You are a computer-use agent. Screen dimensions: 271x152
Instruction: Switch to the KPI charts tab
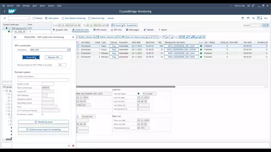100,30
